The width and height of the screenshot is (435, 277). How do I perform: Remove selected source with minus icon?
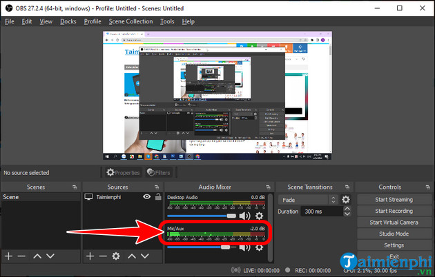[103, 256]
